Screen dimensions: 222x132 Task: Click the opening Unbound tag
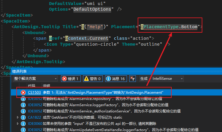tap(34, 33)
